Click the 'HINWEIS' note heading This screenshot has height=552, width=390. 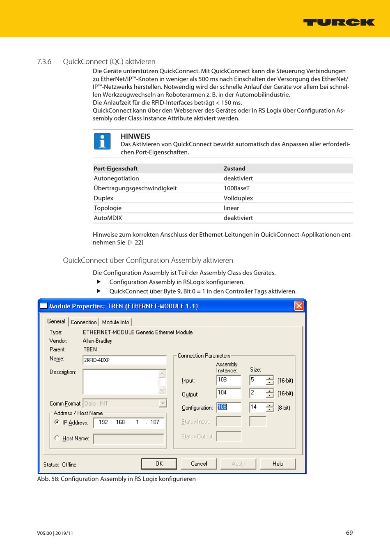[x=135, y=136]
